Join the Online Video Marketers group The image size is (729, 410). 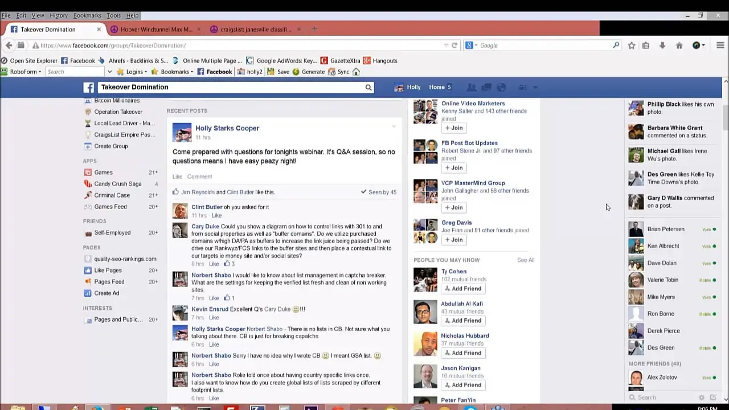coord(454,128)
